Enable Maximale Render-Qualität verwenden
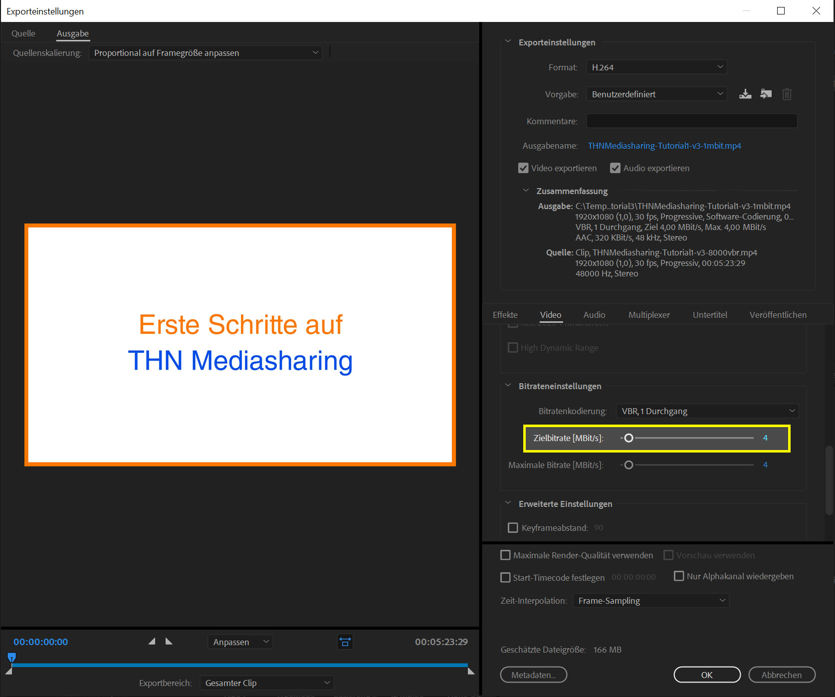The width and height of the screenshot is (835, 697). 505,555
